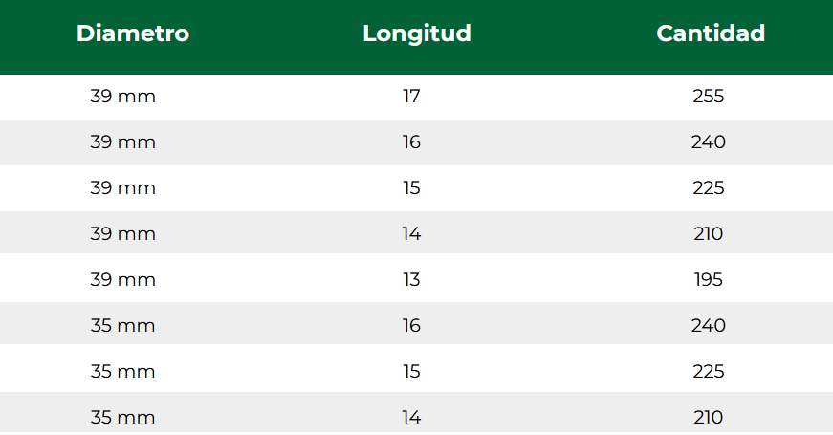The height and width of the screenshot is (435, 833).
Task: Select Cantidad 240 in the 39 mm row
Action: tap(709, 142)
